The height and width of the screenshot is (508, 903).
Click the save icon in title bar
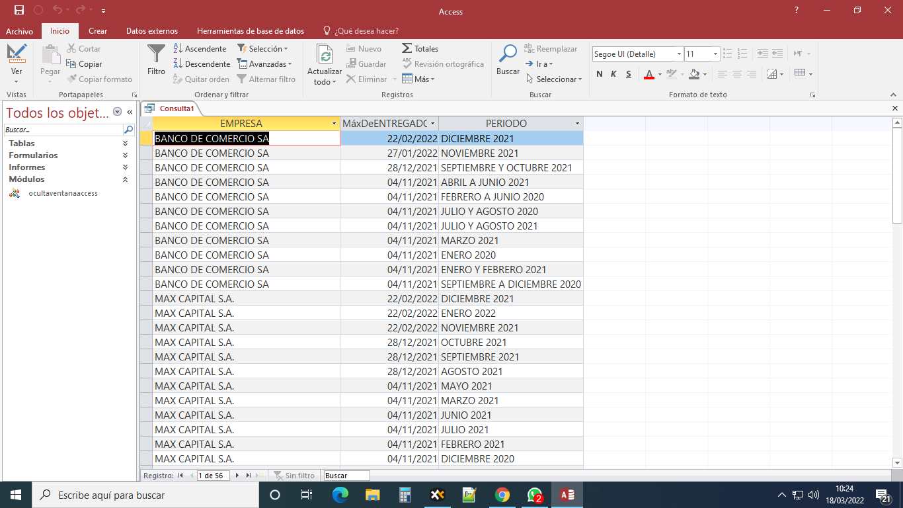19,11
